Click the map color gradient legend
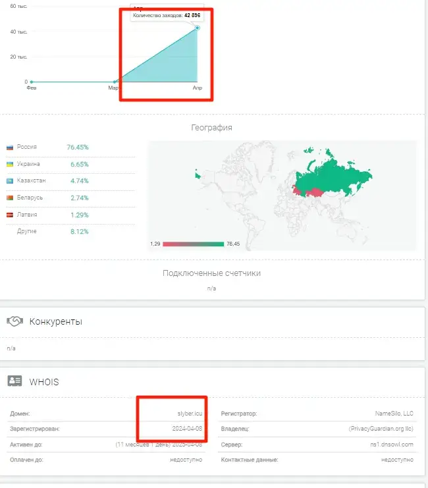 pyautogui.click(x=193, y=244)
